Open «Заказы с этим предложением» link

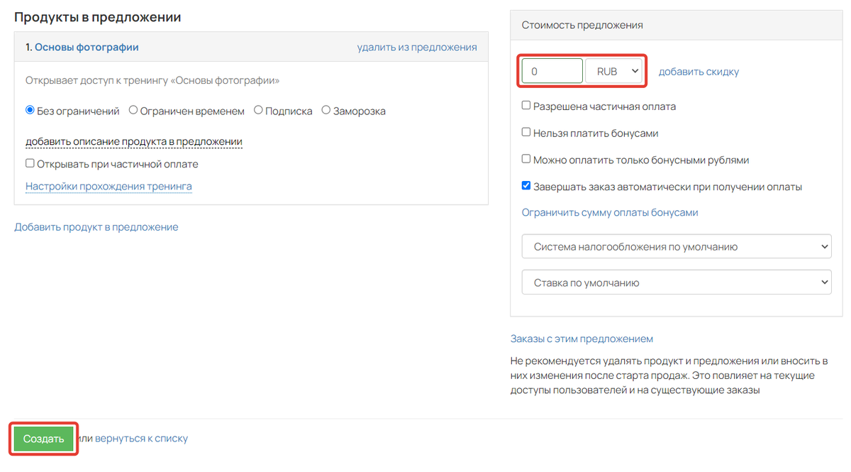582,339
